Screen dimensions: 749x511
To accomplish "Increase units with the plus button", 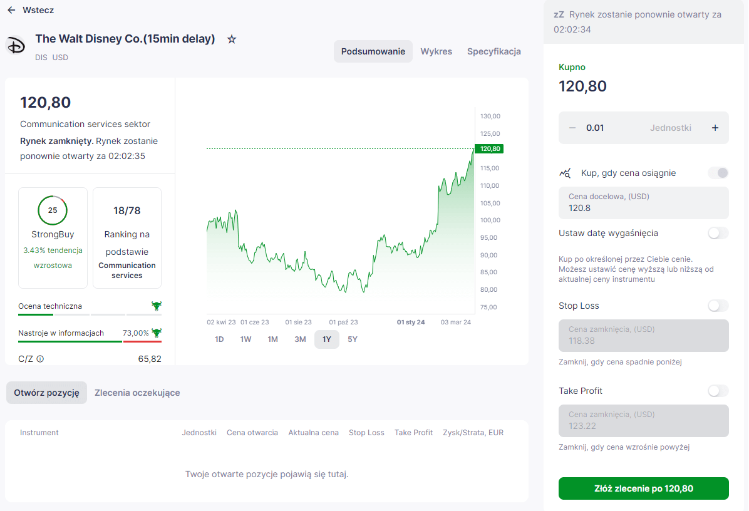I will click(715, 128).
